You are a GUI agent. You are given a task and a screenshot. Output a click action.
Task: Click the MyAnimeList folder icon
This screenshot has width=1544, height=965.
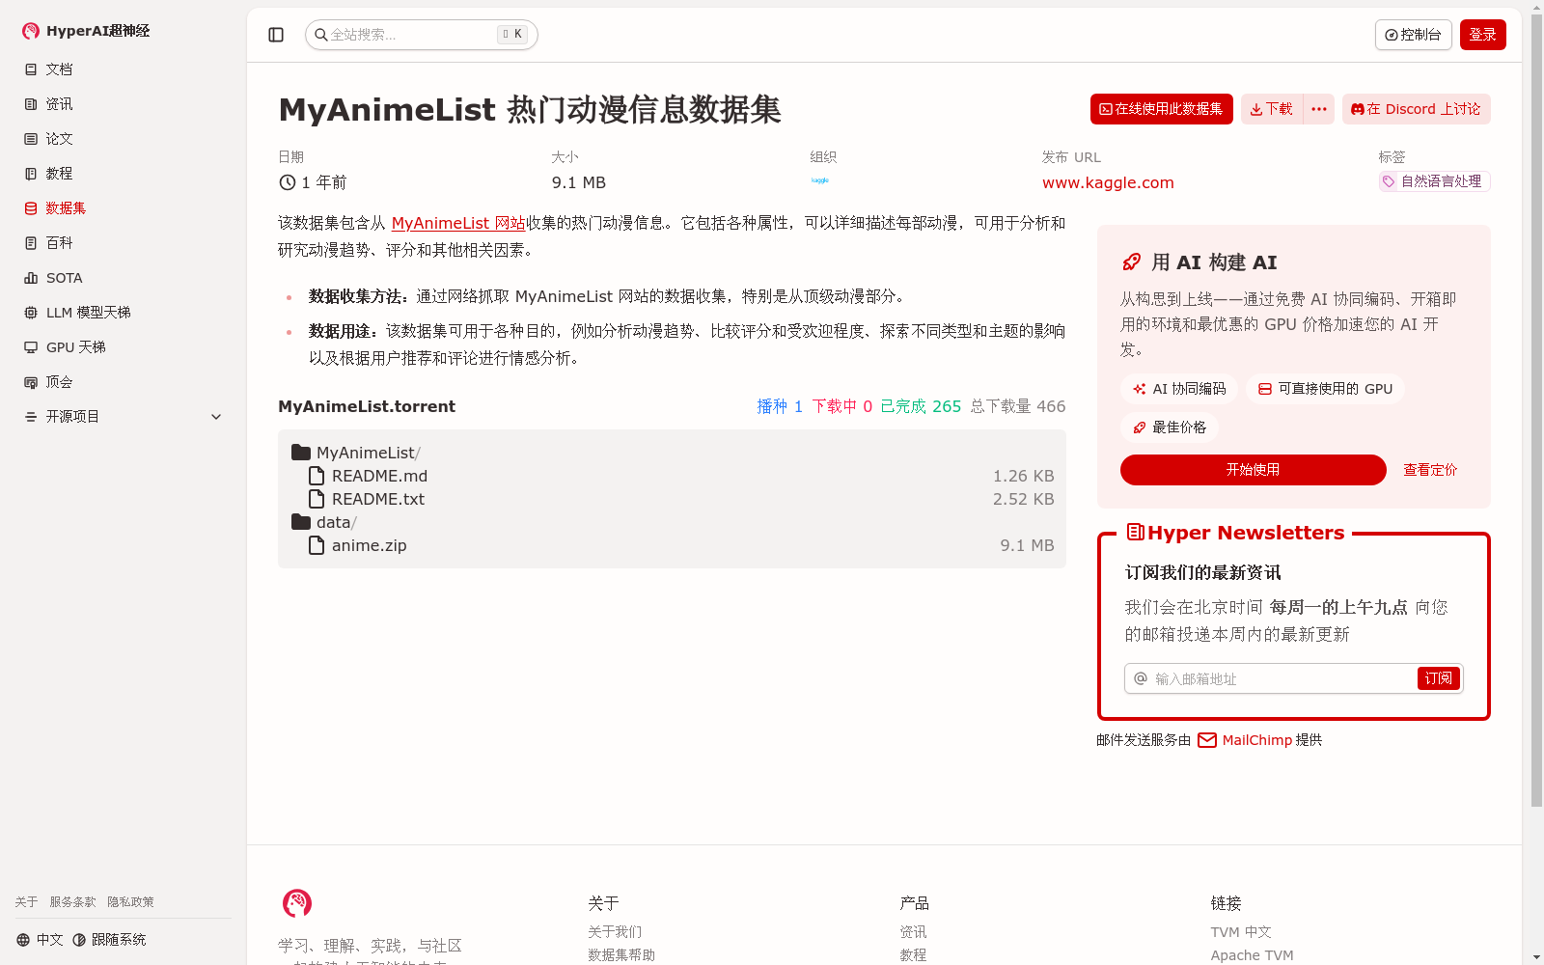tap(301, 453)
